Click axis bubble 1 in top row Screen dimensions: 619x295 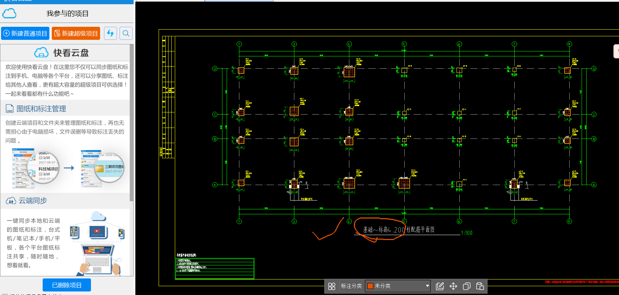239,44
